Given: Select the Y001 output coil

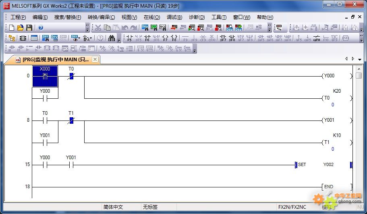Looking at the screenshot, I should pyautogui.click(x=337, y=121).
